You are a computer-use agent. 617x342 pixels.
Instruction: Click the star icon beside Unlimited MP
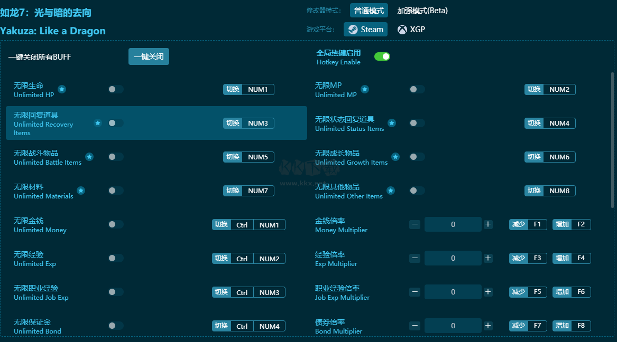365,89
